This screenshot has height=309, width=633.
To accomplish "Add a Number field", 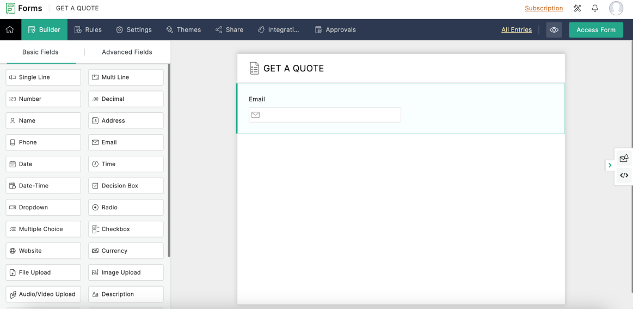I will point(43,99).
